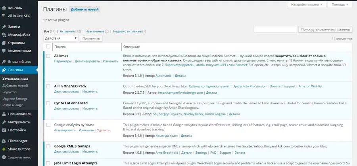357x166 pixels.
Task: Filter by Все plugins
Action: pyautogui.click(x=46, y=31)
